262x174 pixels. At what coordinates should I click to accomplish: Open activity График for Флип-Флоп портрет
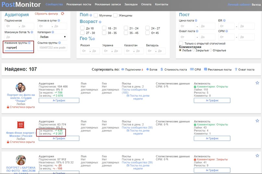[x=212, y=138]
